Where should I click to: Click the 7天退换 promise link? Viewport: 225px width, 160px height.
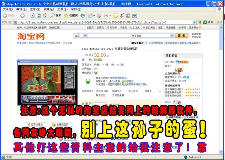click(x=114, y=81)
